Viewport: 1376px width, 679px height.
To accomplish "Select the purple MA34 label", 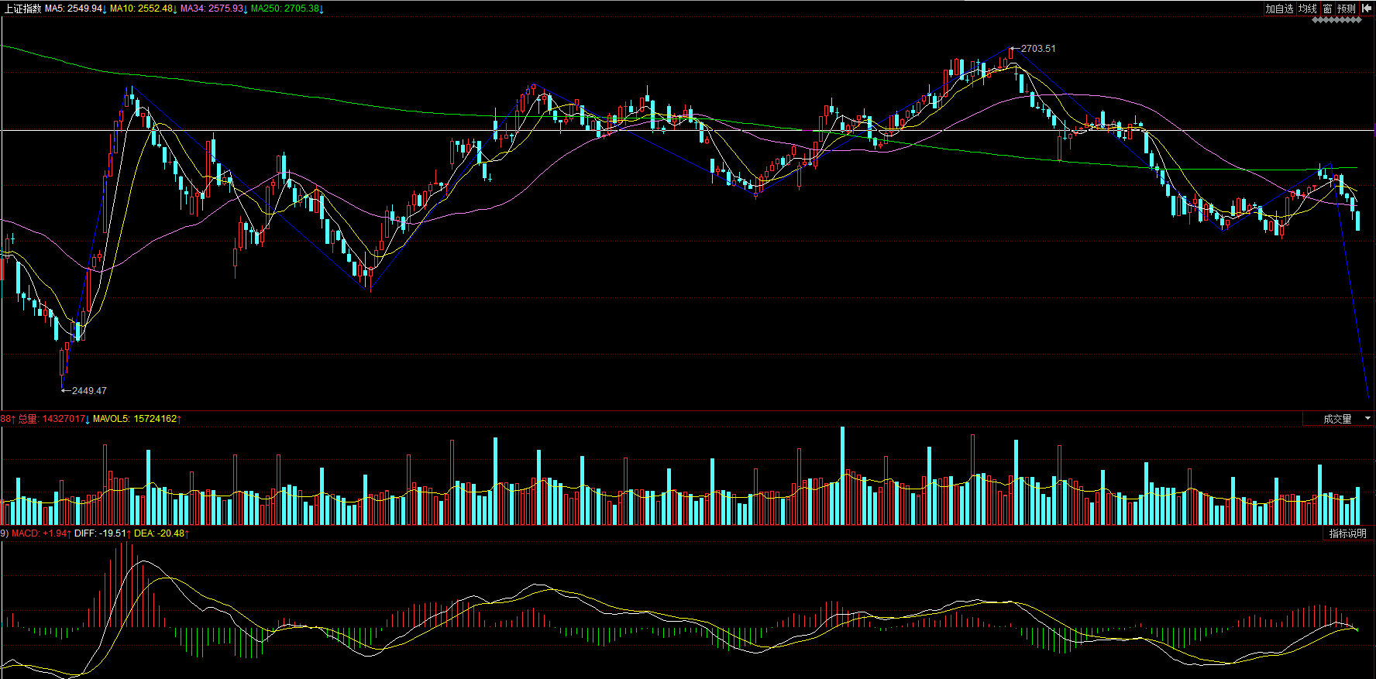I will click(x=213, y=9).
